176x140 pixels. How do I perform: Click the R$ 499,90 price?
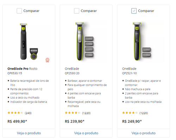[17, 121]
